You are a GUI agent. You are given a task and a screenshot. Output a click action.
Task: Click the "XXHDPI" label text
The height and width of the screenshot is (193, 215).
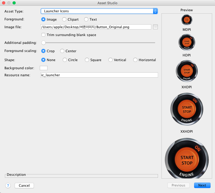click(187, 131)
